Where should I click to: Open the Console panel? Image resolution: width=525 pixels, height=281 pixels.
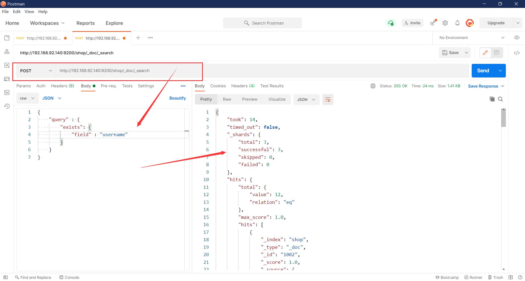pyautogui.click(x=69, y=277)
